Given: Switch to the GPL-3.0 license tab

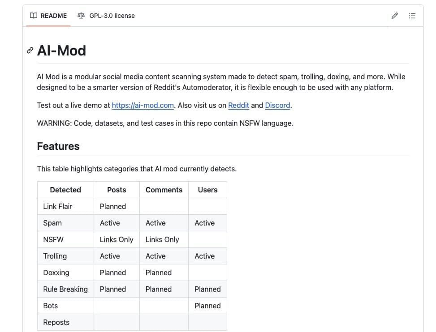Looking at the screenshot, I should (x=112, y=15).
